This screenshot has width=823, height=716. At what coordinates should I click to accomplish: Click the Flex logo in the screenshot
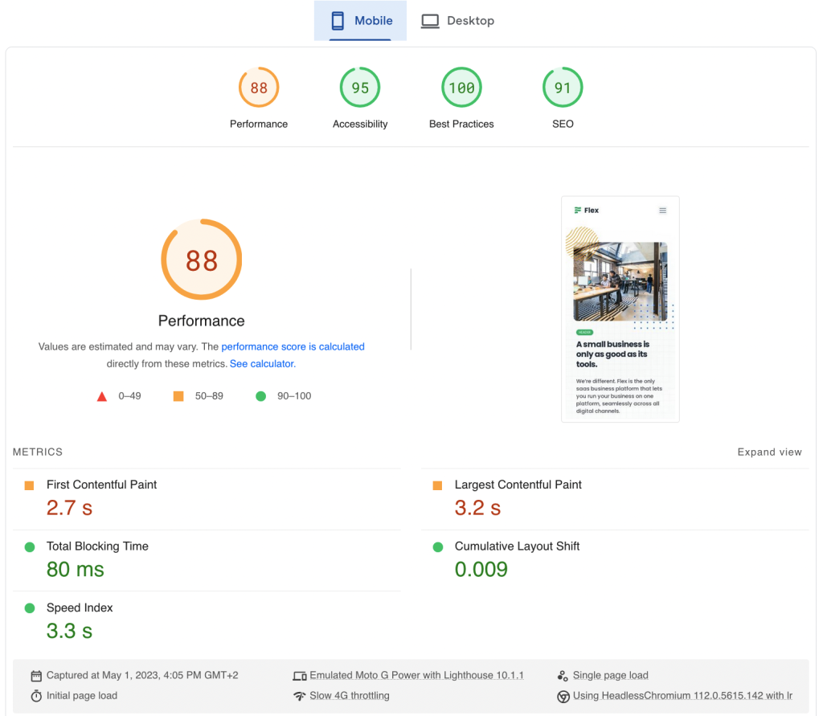pyautogui.click(x=587, y=210)
